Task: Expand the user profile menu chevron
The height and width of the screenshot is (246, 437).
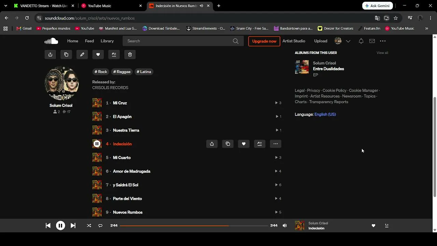Action: click(x=348, y=41)
